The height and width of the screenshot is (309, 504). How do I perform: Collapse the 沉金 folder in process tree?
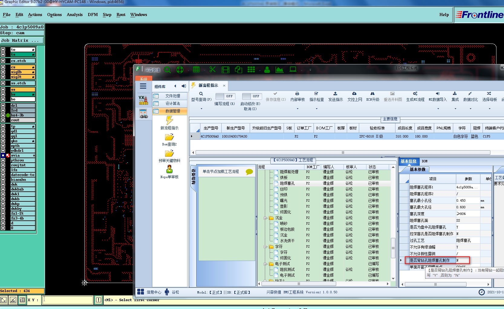tap(265, 218)
